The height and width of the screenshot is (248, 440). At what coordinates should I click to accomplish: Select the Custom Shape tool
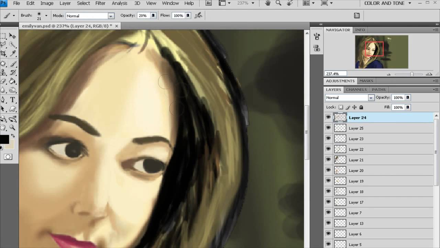click(x=13, y=109)
